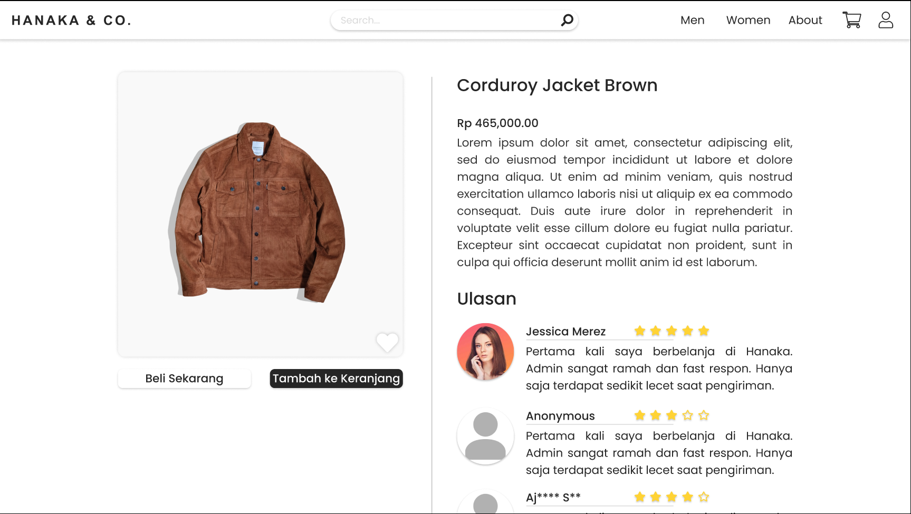Viewport: 911px width, 514px height.
Task: Click the Aj**** S** reviewer name
Action: tap(553, 497)
